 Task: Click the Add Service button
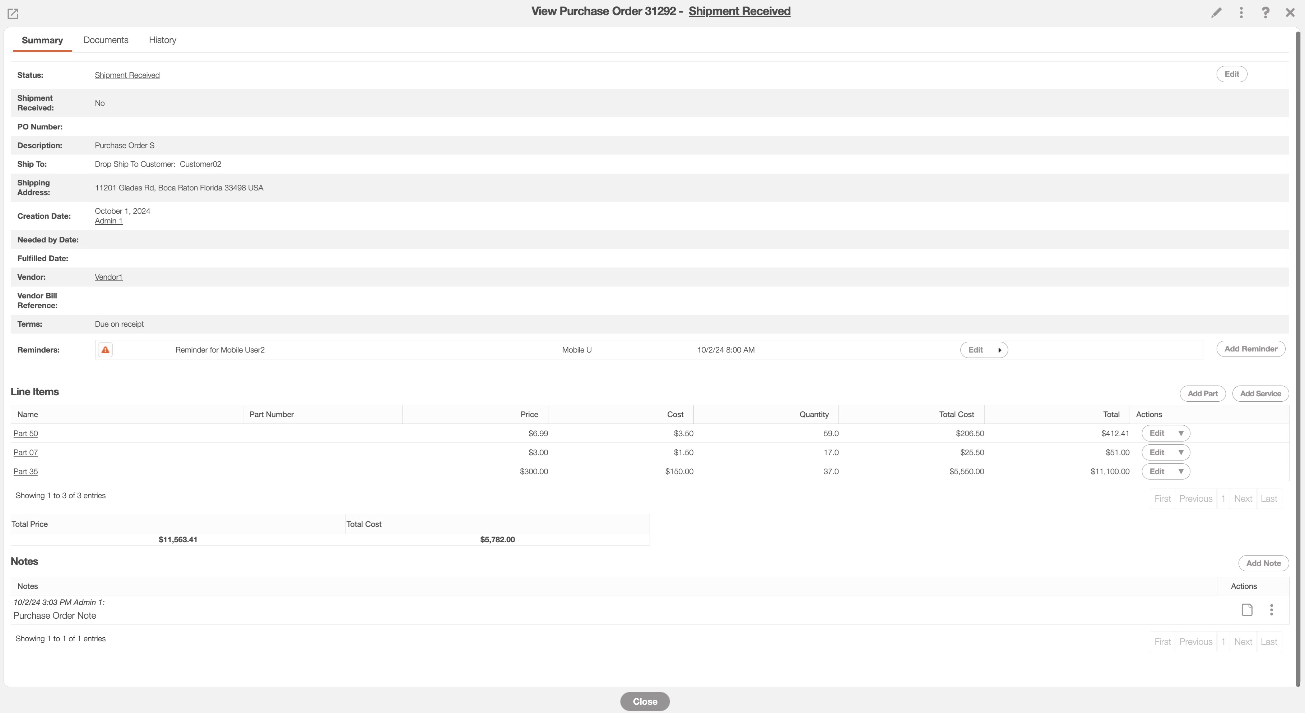click(1260, 394)
